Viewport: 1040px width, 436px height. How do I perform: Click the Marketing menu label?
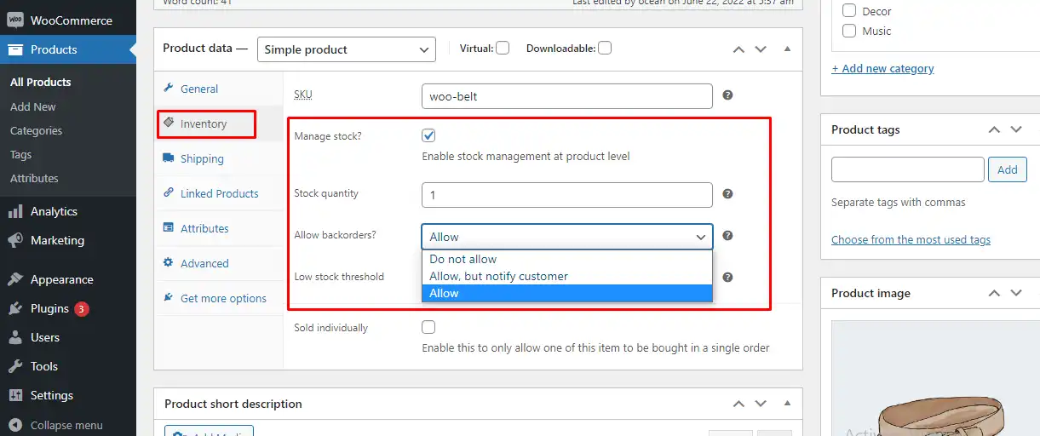point(57,240)
